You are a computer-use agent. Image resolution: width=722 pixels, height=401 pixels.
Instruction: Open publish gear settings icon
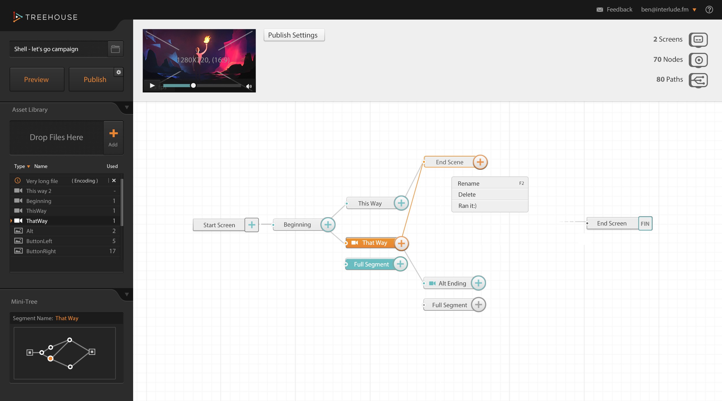(x=119, y=72)
